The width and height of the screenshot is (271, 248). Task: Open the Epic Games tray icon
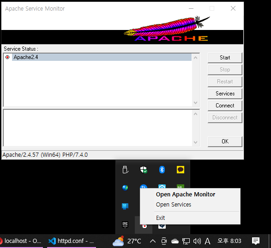125,224
